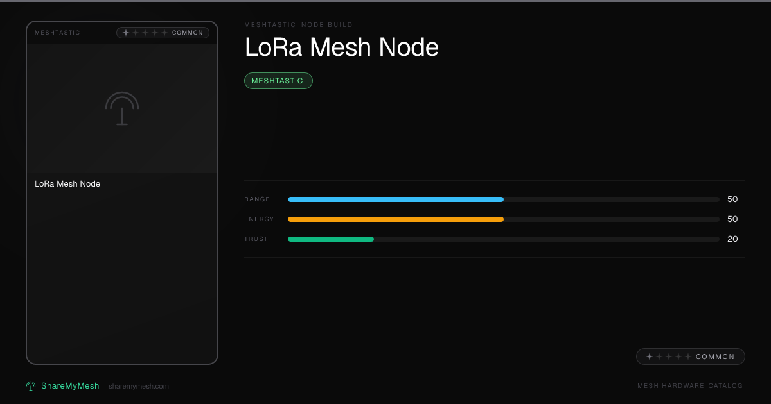Click the TRUST stat label

256,239
